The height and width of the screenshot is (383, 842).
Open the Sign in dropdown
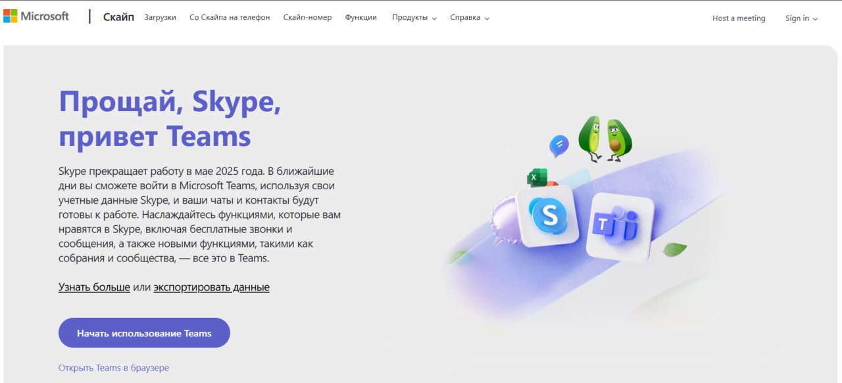801,18
